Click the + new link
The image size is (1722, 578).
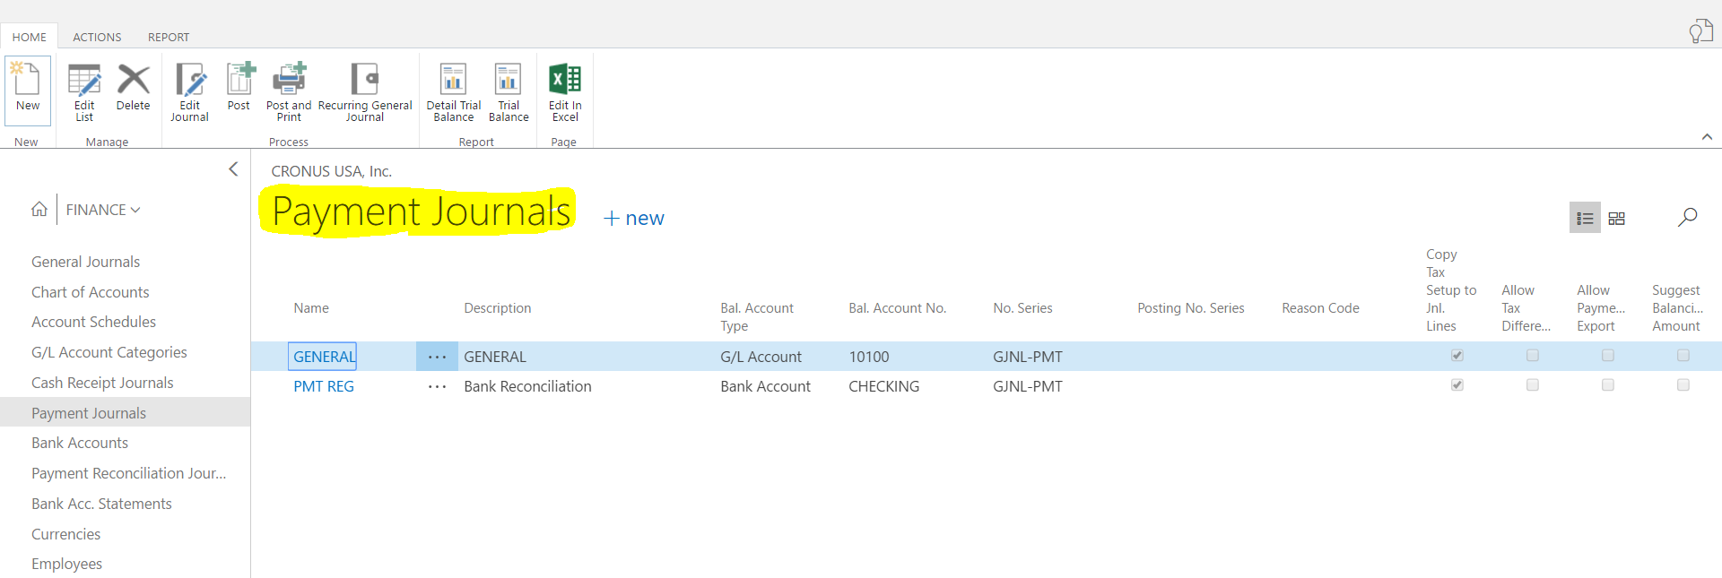pyautogui.click(x=634, y=219)
